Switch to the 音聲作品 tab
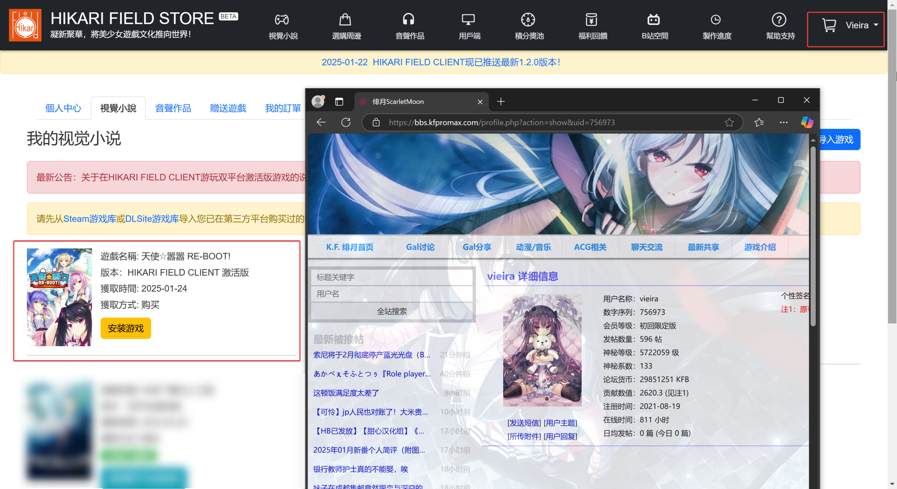Viewport: 897px width, 489px height. [x=173, y=108]
